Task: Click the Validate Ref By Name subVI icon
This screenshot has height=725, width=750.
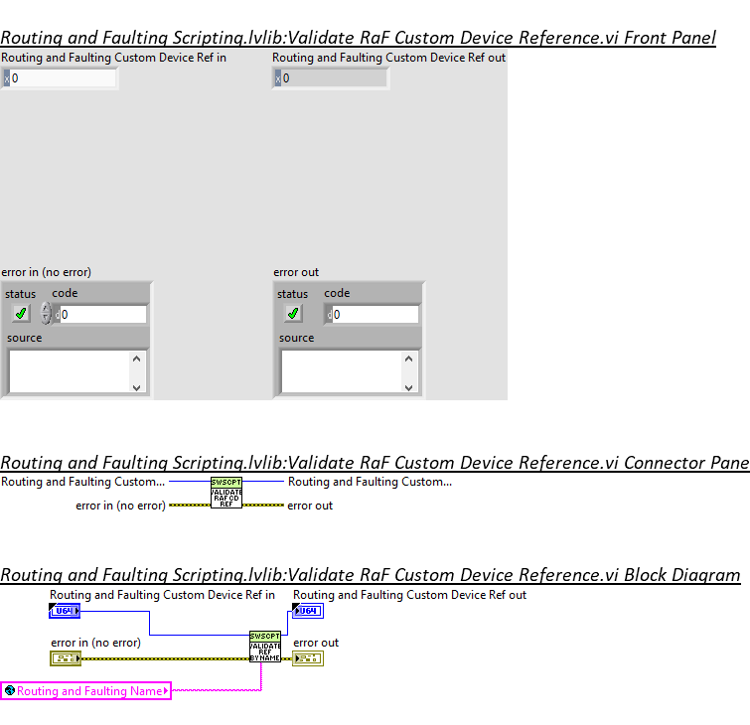Action: click(x=265, y=647)
